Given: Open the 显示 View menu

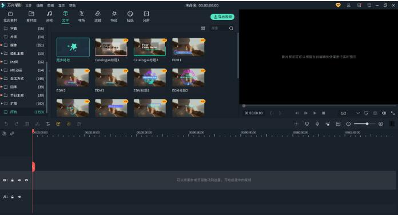Looking at the screenshot, I should click(x=61, y=5).
